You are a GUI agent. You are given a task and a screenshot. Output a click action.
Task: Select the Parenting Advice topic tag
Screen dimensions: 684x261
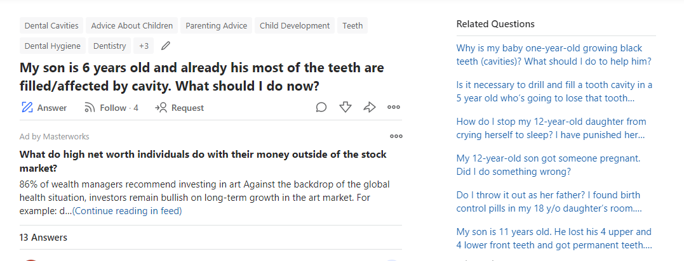216,26
